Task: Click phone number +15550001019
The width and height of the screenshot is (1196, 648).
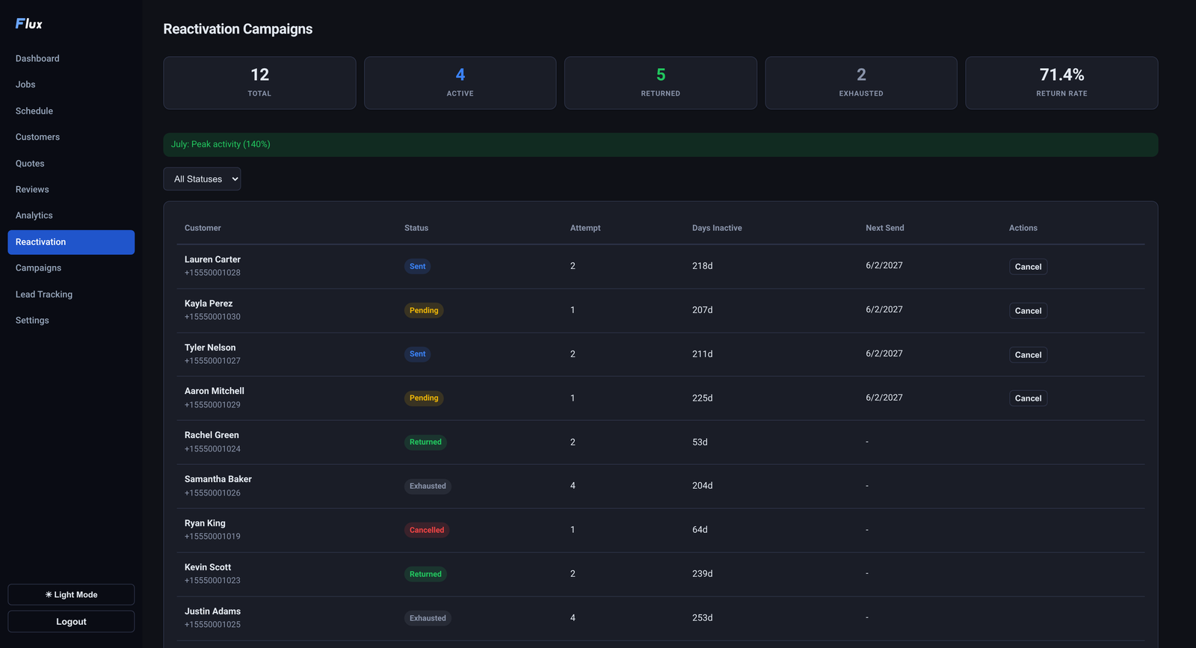Action: (212, 537)
